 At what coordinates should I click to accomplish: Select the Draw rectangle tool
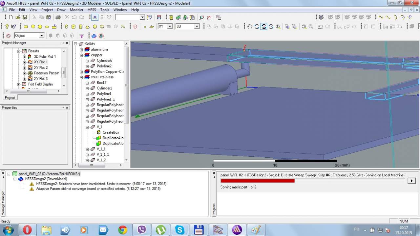tap(26, 27)
